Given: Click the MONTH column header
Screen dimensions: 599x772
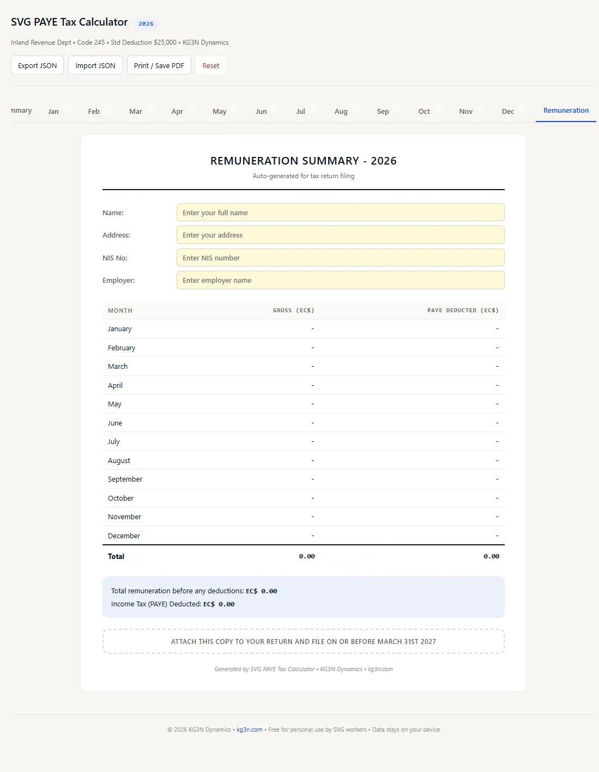Looking at the screenshot, I should tap(120, 311).
